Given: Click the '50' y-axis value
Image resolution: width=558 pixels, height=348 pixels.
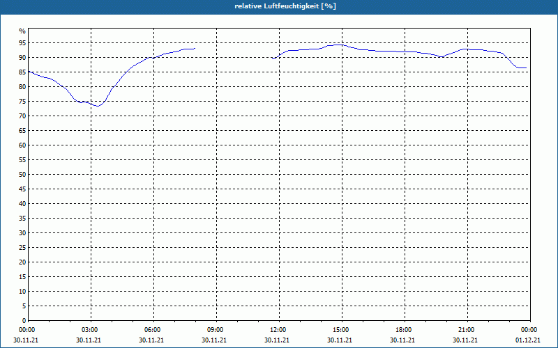Looking at the screenshot, I should [x=22, y=175].
